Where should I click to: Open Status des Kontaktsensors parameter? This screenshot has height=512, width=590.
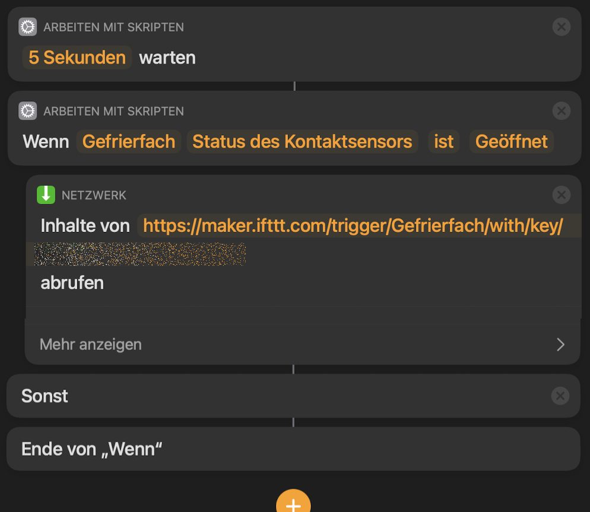302,142
